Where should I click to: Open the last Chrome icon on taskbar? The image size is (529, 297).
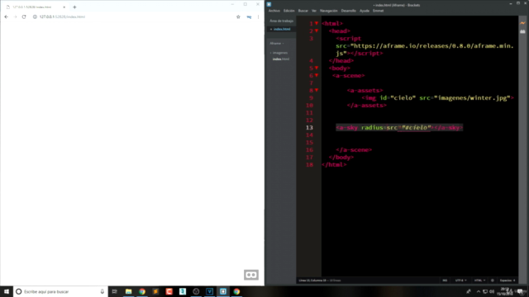click(x=236, y=291)
